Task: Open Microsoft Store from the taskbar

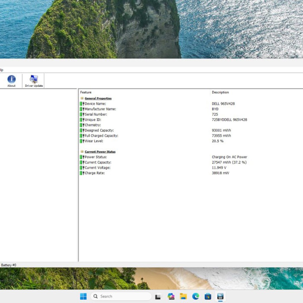Action: 208,296
